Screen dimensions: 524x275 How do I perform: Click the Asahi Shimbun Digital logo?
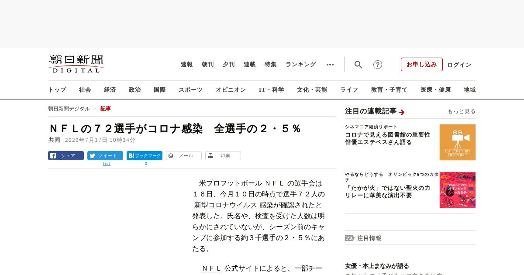76,64
